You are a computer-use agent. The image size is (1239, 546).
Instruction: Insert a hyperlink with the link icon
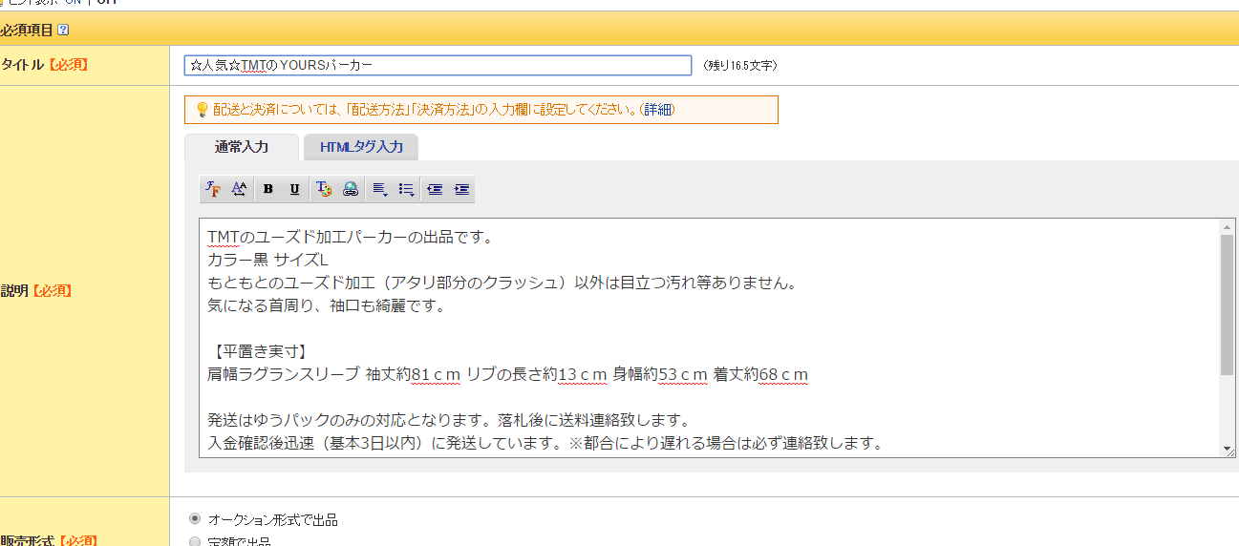(x=351, y=189)
